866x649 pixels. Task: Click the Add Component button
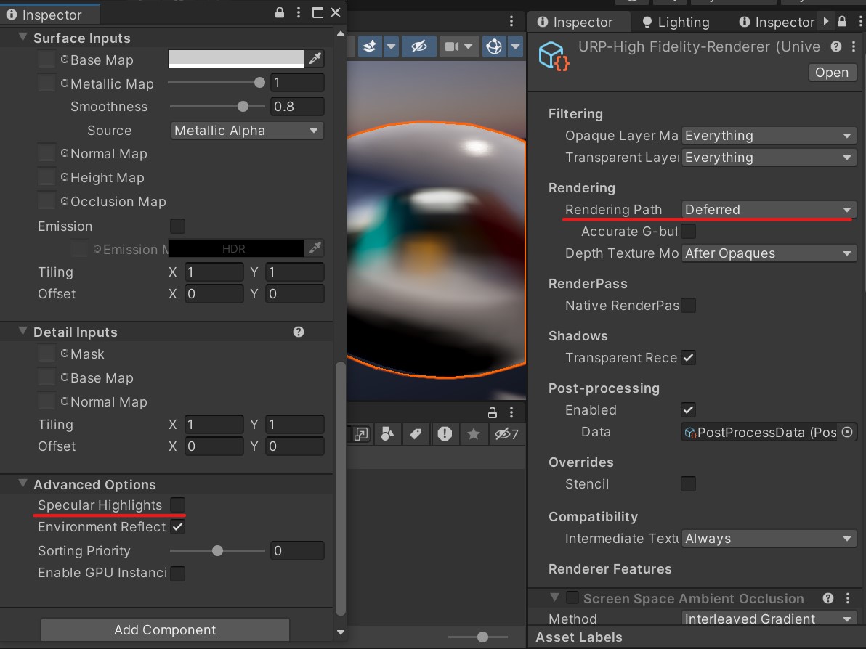[x=164, y=629]
